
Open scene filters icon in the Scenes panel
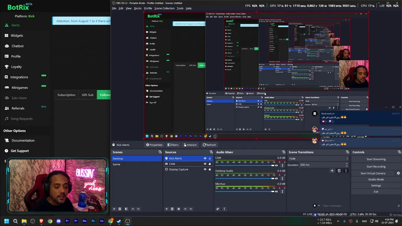[x=126, y=209]
